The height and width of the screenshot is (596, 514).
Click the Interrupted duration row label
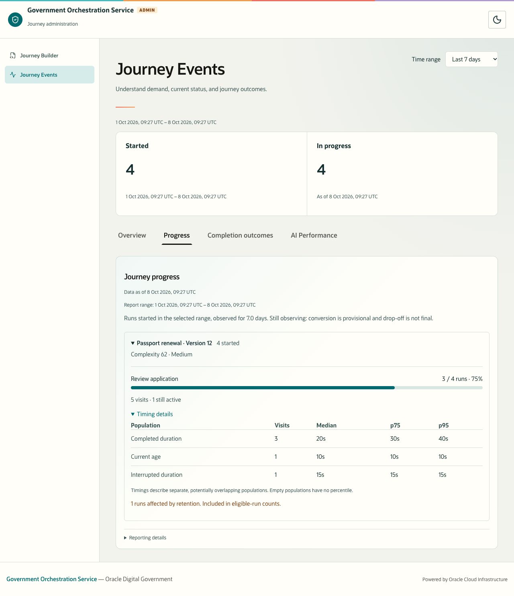pos(157,475)
